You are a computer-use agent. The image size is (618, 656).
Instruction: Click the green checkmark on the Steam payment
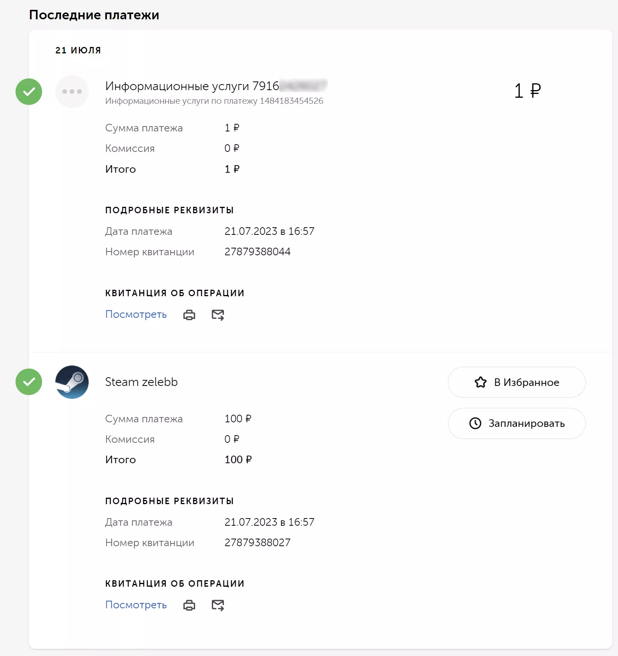[29, 382]
